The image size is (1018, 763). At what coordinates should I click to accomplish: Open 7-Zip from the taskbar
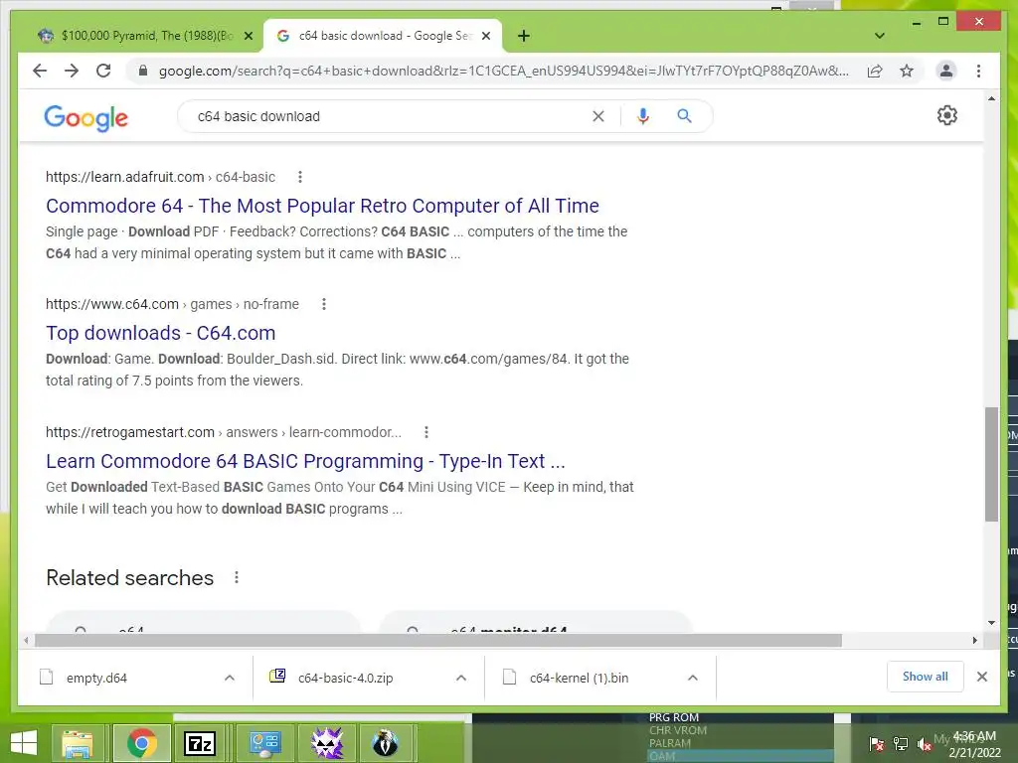(199, 743)
